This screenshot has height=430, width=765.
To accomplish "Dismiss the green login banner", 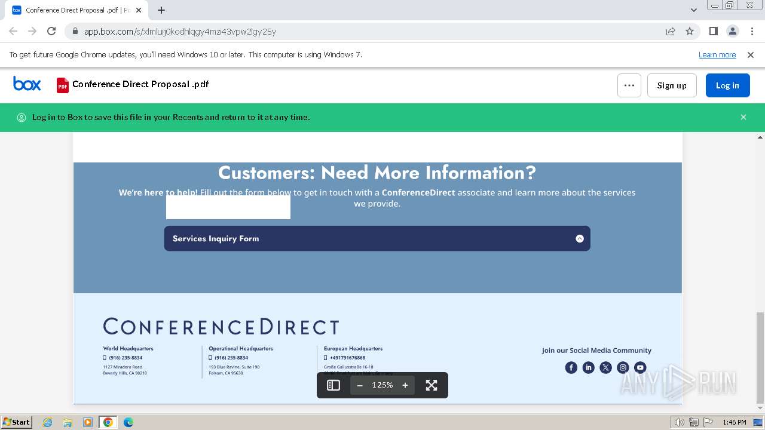I will click(743, 117).
